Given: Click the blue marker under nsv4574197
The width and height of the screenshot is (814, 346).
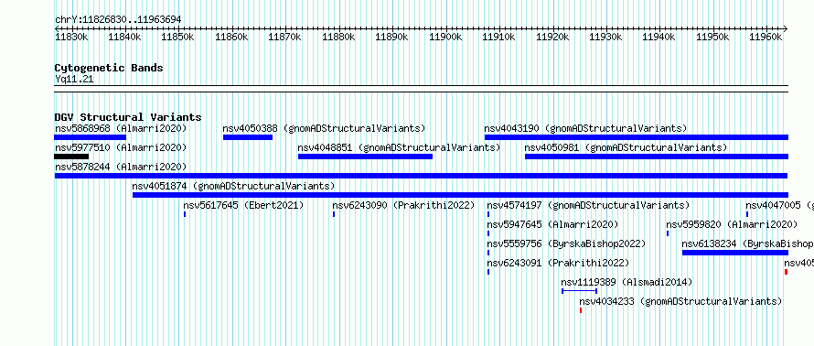Looking at the screenshot, I should click(x=488, y=214).
